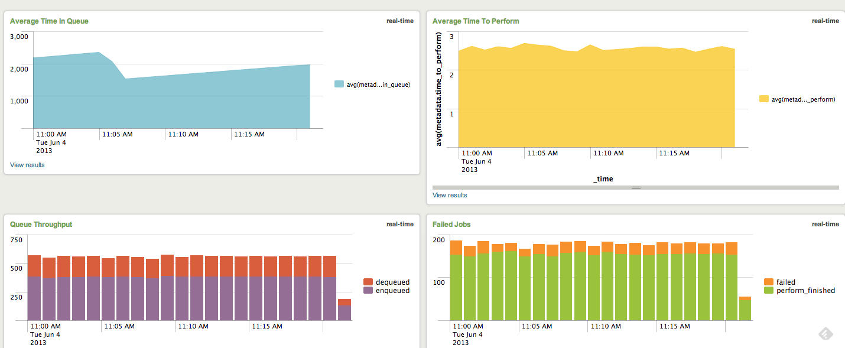Image resolution: width=845 pixels, height=348 pixels.
Task: Click 11:05 AM tick in Queue Throughput chart
Action: 118,326
